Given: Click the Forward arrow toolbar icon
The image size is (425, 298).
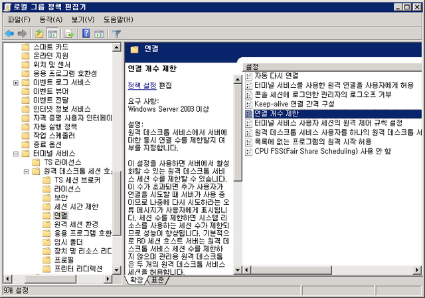Looking at the screenshot, I should pyautogui.click(x=22, y=34).
